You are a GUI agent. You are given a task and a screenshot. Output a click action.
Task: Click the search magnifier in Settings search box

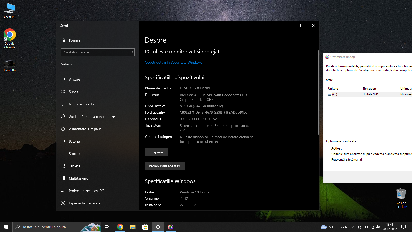pos(131,52)
